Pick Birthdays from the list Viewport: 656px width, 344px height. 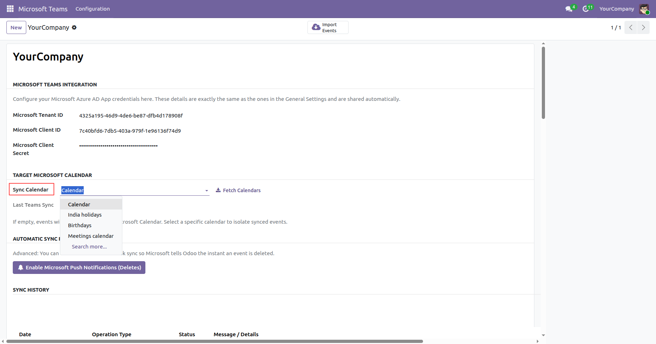pos(91,225)
